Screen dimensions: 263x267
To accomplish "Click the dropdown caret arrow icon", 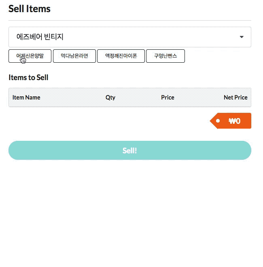I will [x=242, y=37].
